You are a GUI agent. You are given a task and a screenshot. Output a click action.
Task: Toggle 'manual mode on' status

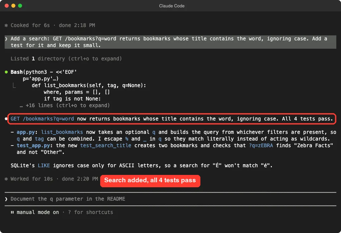[38, 212]
